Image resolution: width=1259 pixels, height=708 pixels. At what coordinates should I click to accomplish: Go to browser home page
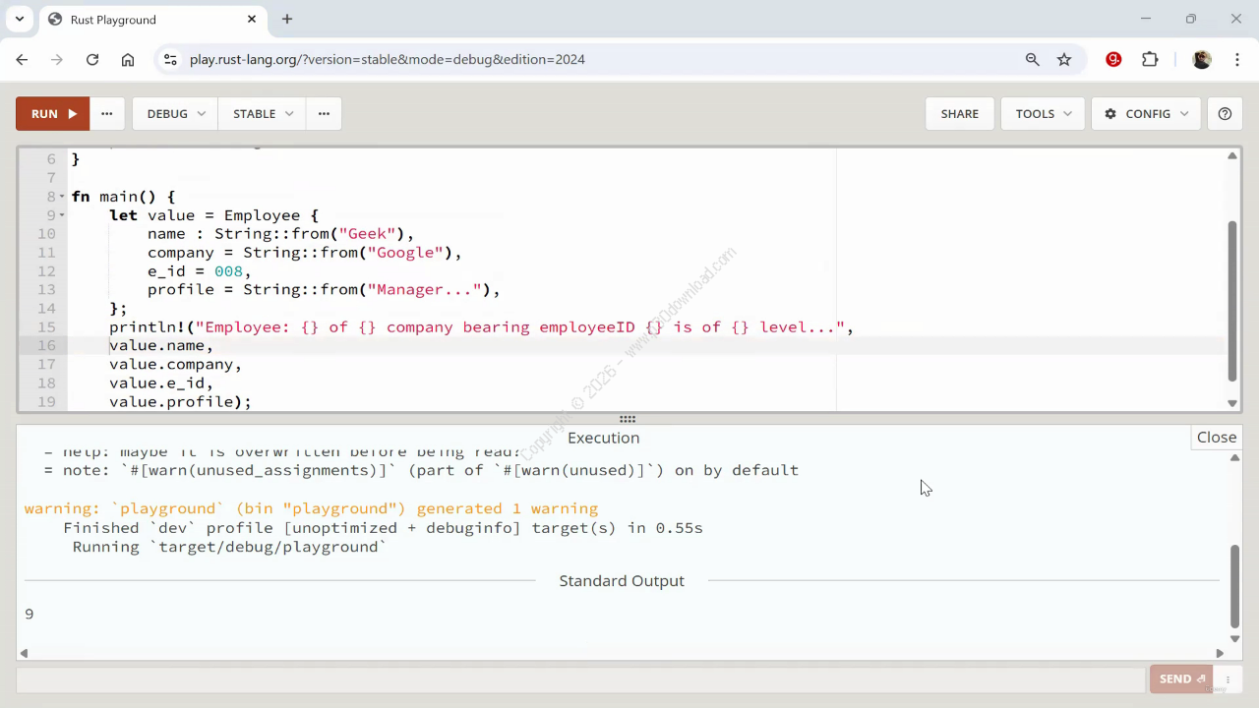(128, 59)
